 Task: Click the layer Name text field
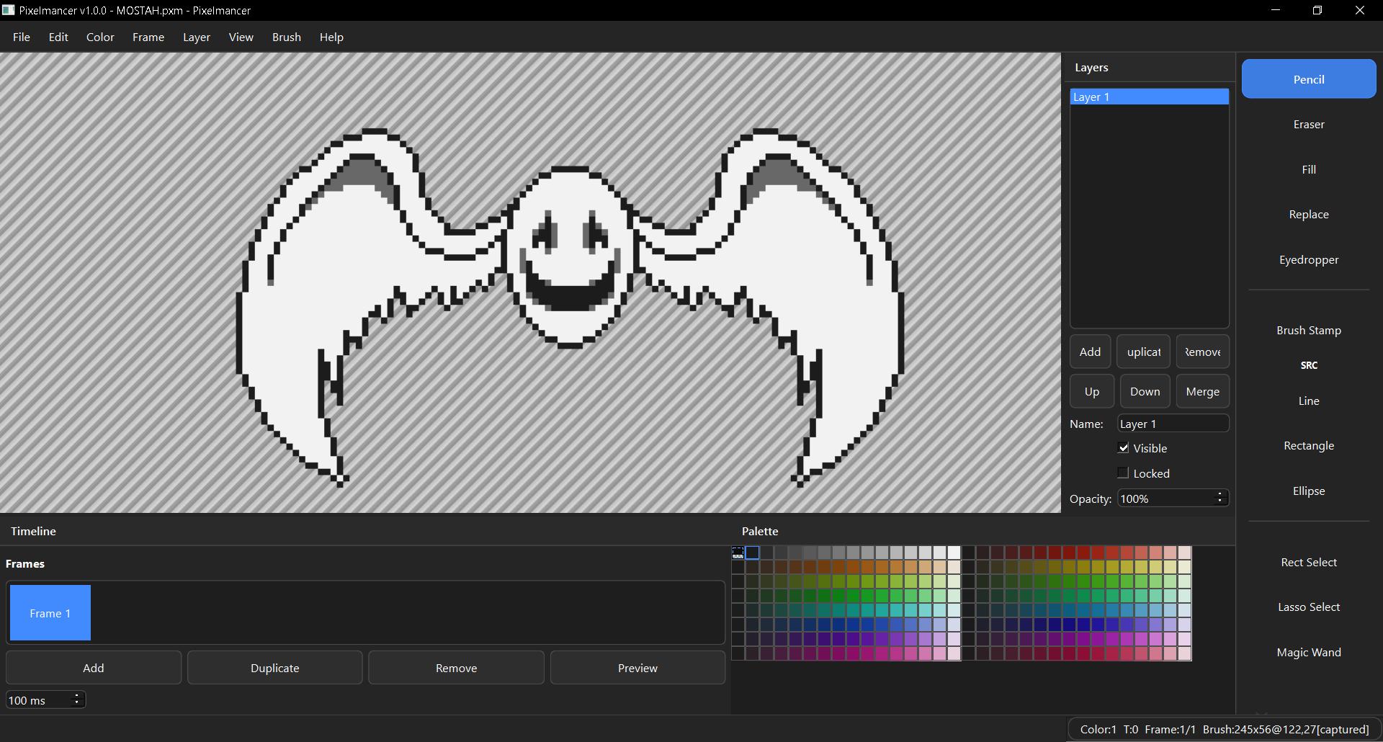(x=1173, y=424)
